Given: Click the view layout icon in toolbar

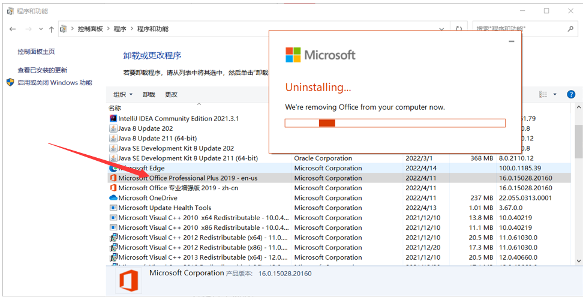Looking at the screenshot, I should click(543, 94).
